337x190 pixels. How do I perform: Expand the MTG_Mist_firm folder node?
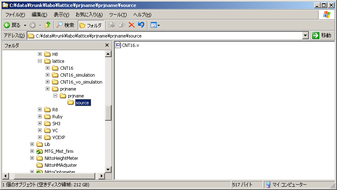pos(32,151)
